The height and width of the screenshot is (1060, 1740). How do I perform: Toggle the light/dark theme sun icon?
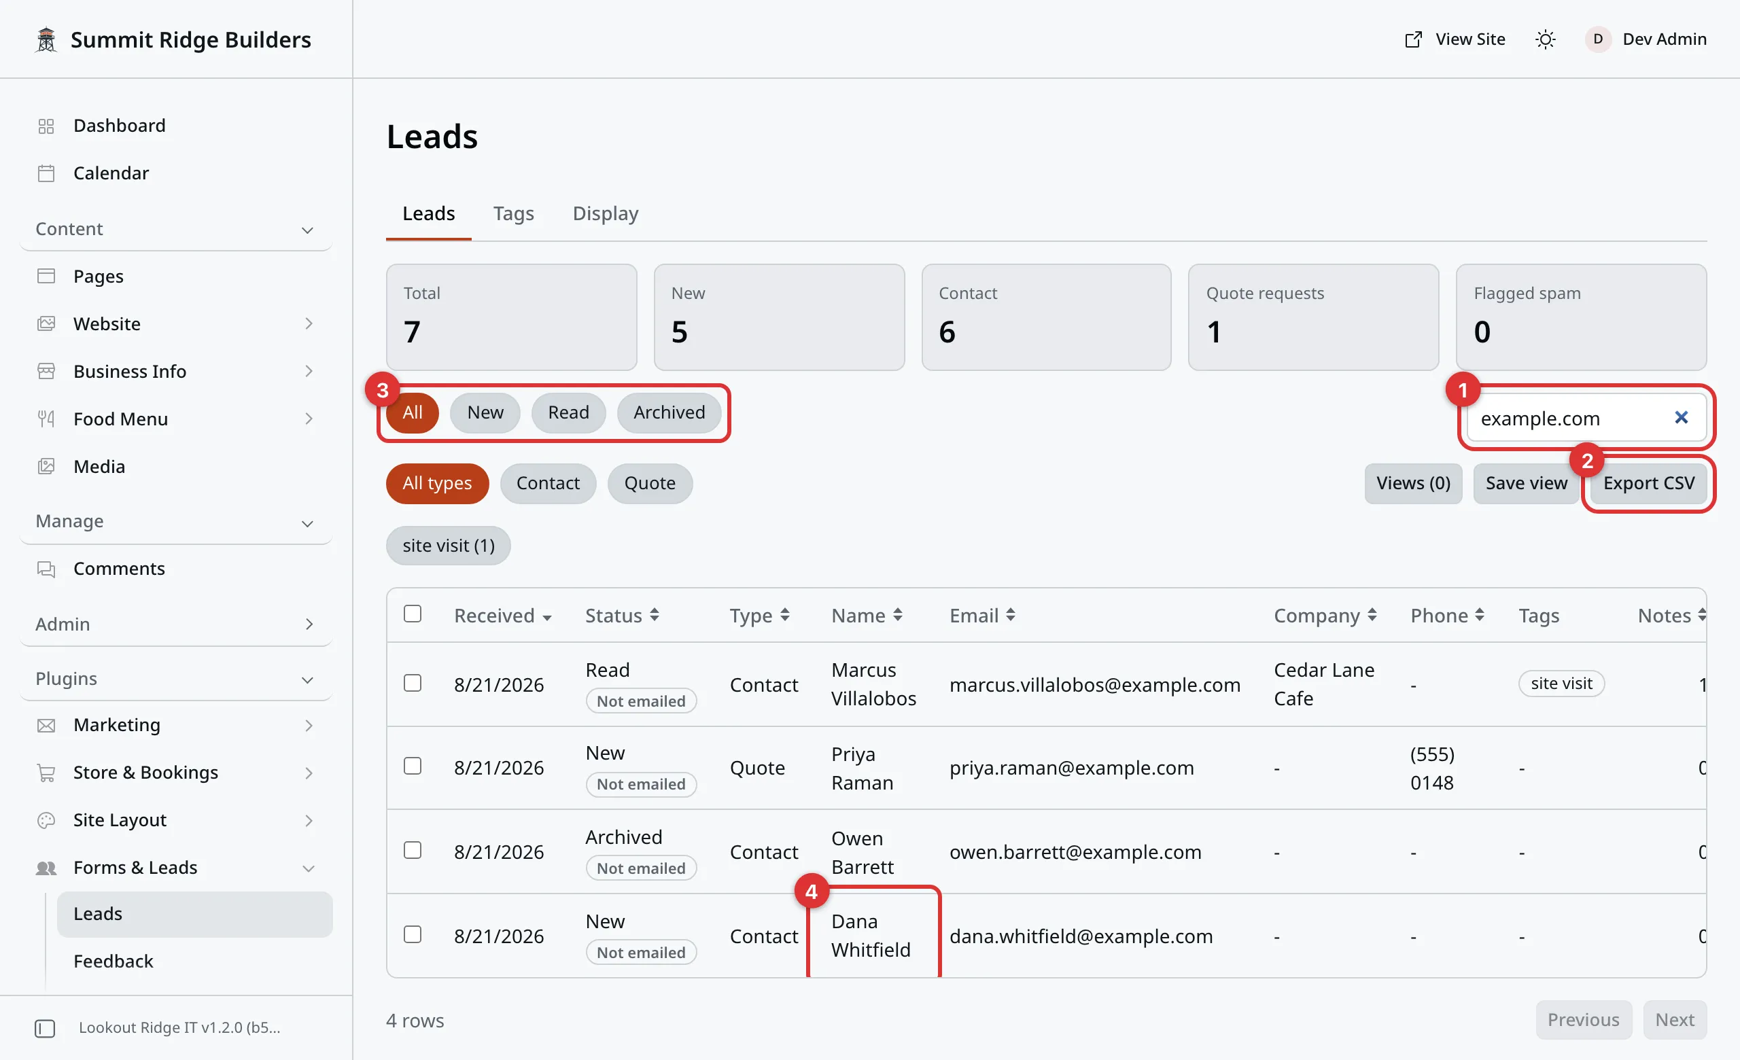point(1545,39)
